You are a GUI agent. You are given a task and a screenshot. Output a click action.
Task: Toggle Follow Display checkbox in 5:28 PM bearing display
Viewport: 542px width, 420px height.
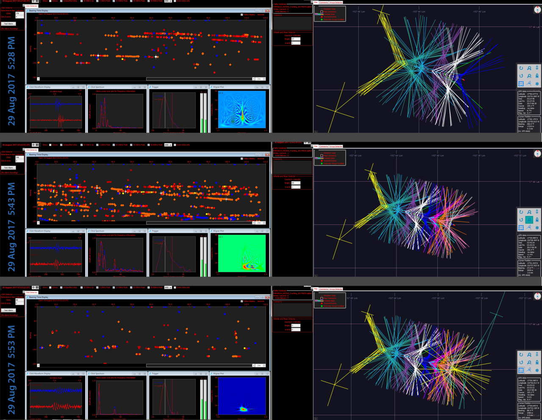(x=242, y=14)
